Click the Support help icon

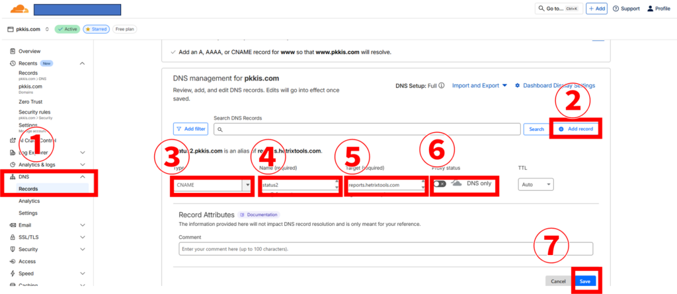click(x=616, y=9)
